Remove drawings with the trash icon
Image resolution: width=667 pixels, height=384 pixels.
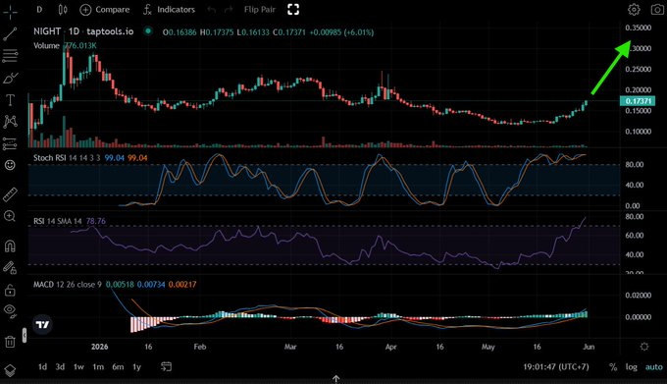point(10,341)
